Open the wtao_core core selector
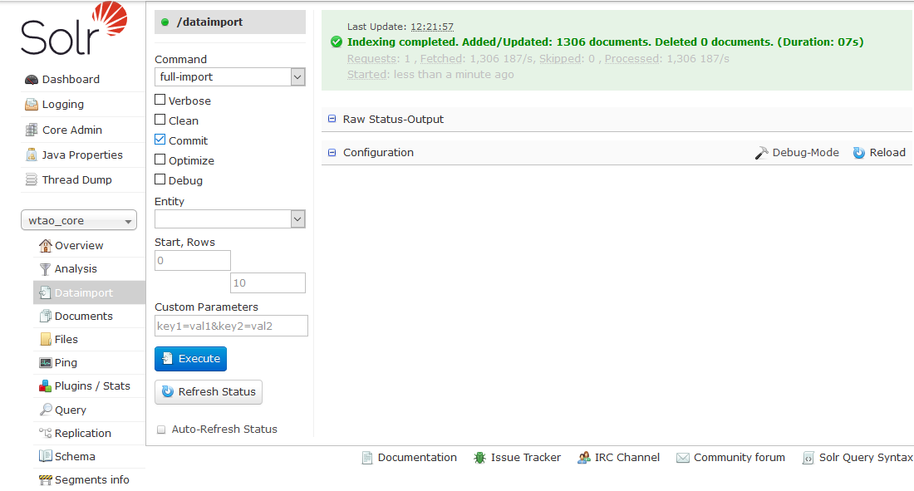The height and width of the screenshot is (491, 914). (79, 220)
